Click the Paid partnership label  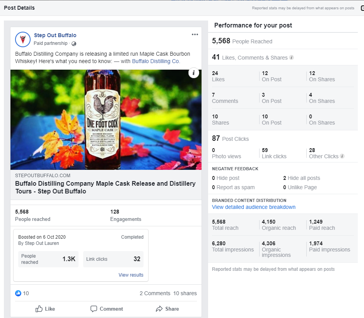(50, 43)
